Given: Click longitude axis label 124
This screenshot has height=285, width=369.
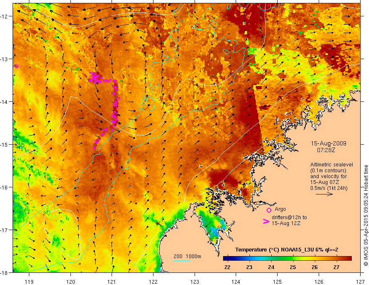Looking at the screenshot, I should (x=236, y=282).
